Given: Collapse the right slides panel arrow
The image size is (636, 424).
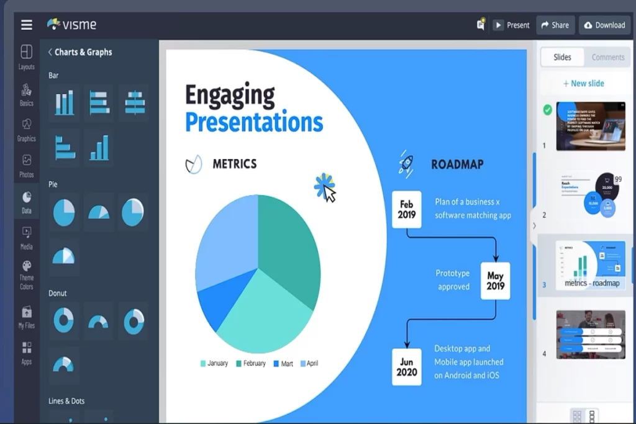Looking at the screenshot, I should point(534,226).
